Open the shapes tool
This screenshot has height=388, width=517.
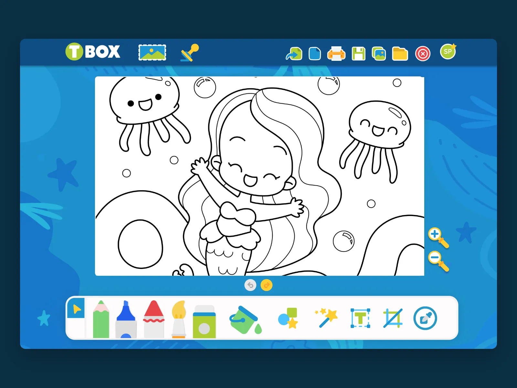[288, 318]
